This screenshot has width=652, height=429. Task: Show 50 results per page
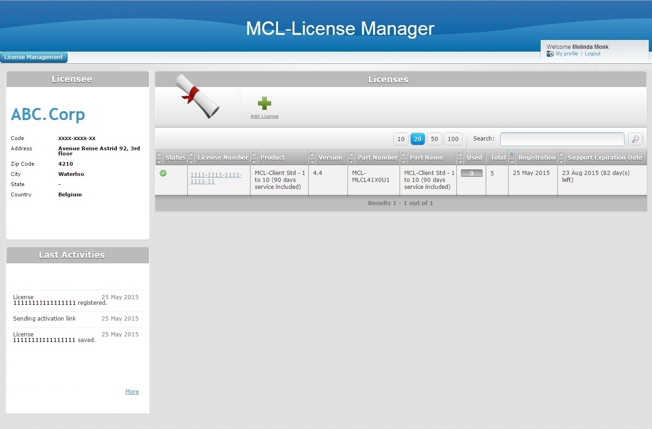point(434,139)
